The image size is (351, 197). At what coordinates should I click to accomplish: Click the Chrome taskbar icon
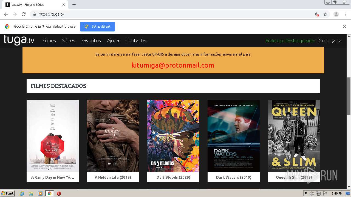(50, 193)
